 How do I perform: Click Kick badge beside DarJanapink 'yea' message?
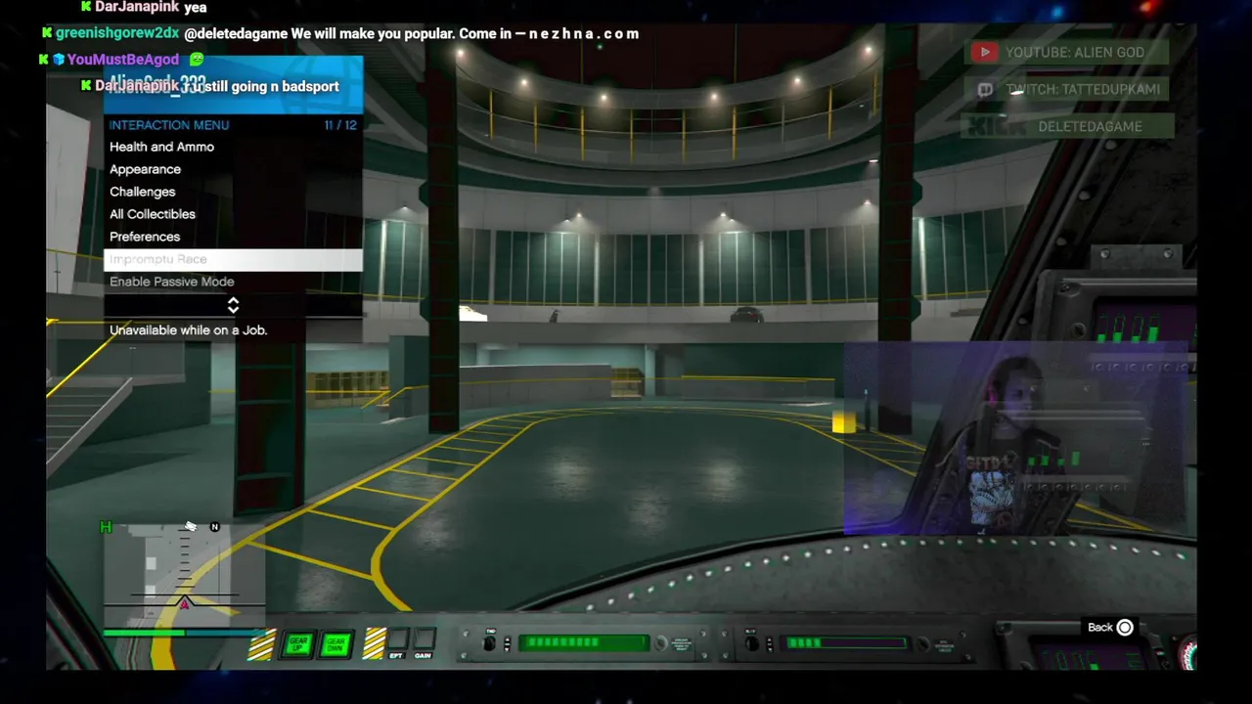(86, 7)
